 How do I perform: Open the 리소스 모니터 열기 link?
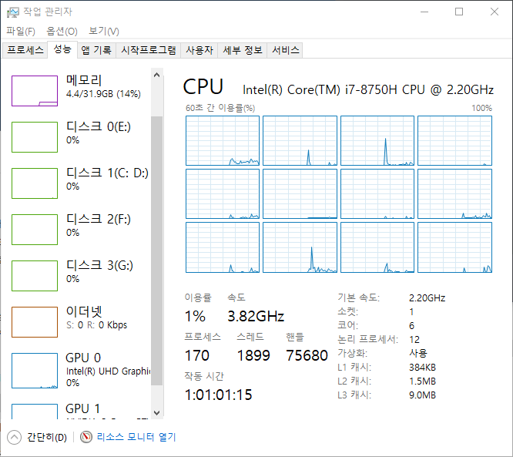click(x=136, y=437)
